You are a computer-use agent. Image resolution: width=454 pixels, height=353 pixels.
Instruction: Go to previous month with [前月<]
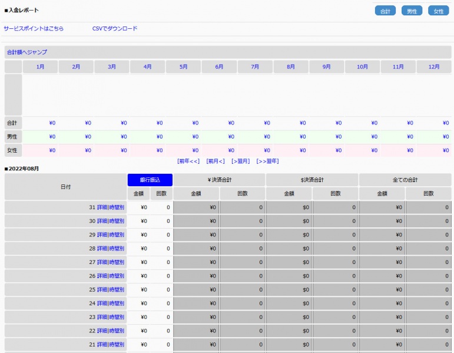tap(216, 161)
